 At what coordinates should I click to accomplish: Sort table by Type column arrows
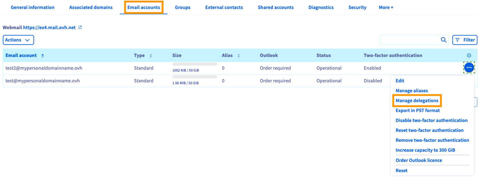[x=151, y=55]
